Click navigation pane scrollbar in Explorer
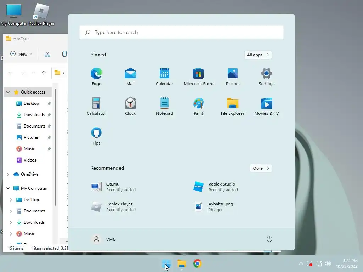This screenshot has width=363, height=272. click(55, 148)
